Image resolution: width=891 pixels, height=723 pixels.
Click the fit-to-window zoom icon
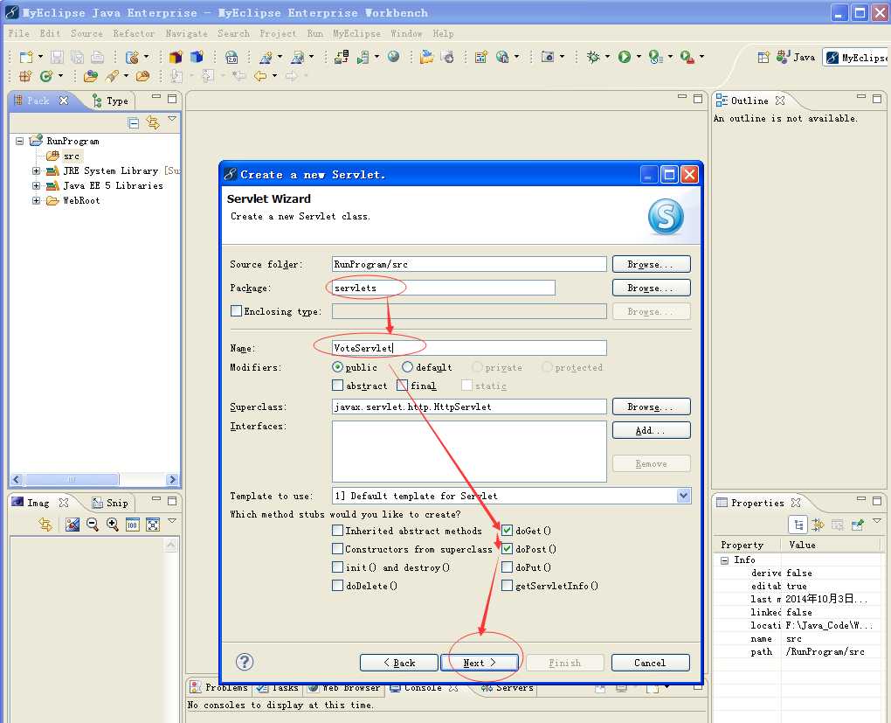153,525
